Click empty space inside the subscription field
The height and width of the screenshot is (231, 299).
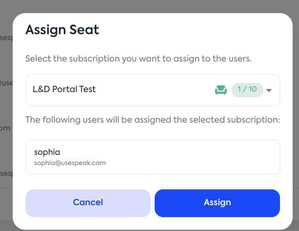point(155,90)
